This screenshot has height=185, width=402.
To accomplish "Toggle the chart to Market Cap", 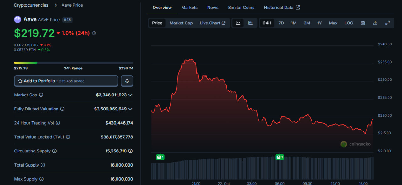I will point(181,23).
